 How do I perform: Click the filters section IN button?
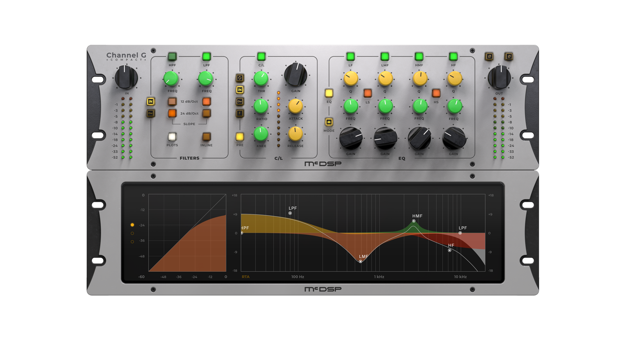tap(150, 101)
